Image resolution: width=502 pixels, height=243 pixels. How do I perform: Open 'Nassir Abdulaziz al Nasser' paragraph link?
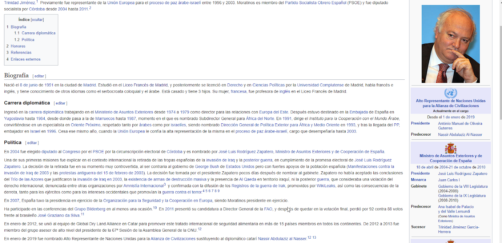tap(282, 239)
